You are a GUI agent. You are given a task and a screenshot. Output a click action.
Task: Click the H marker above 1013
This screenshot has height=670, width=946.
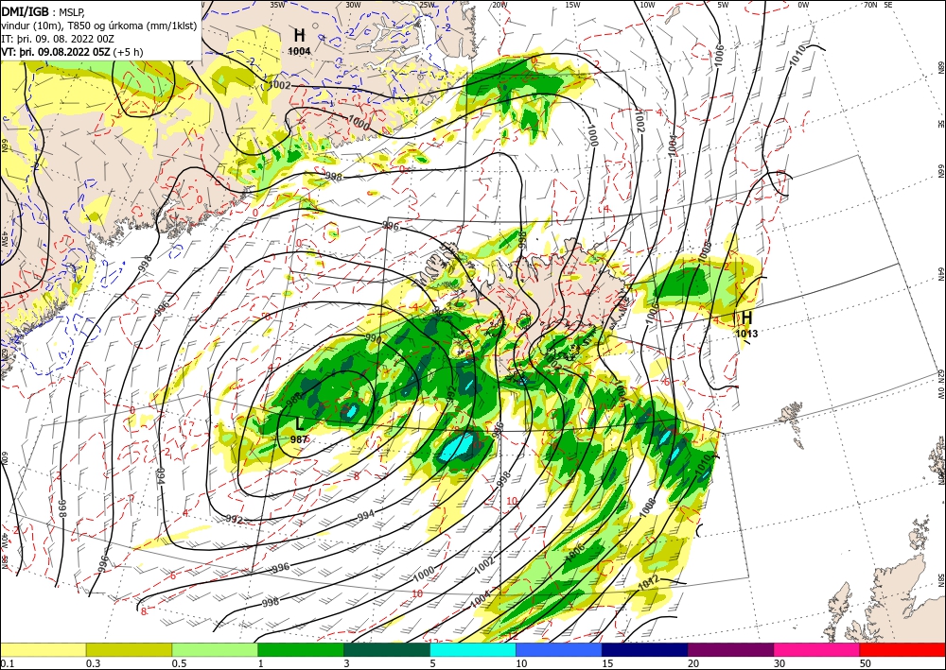[x=746, y=317]
